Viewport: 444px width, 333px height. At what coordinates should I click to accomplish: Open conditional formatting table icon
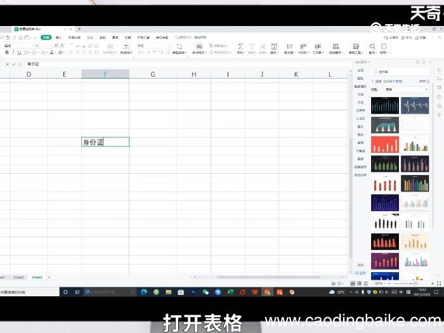pyautogui.click(x=199, y=48)
